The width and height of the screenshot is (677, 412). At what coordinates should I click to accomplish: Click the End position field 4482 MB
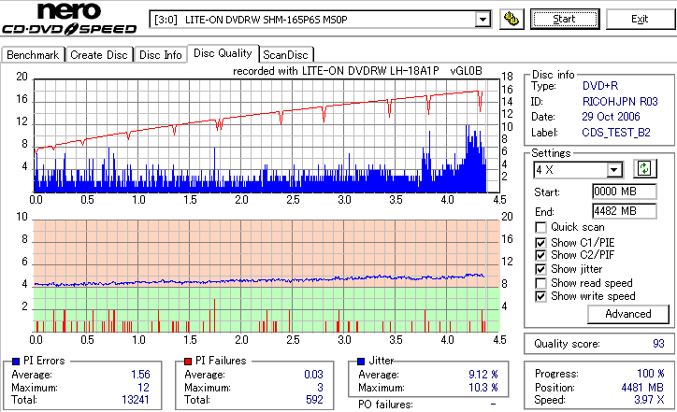[625, 211]
